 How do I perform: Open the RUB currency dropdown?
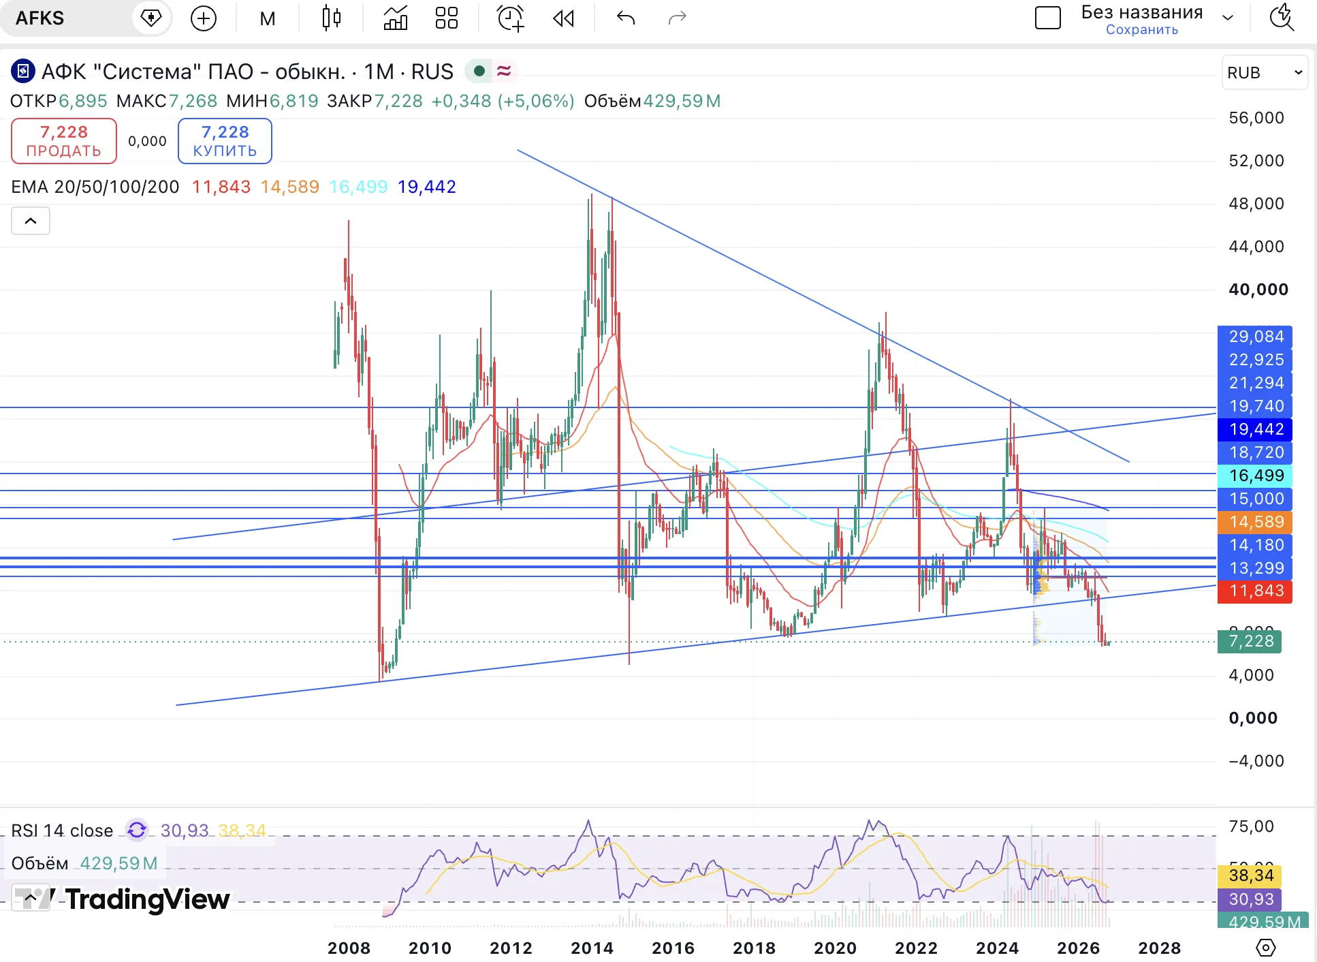[1265, 72]
